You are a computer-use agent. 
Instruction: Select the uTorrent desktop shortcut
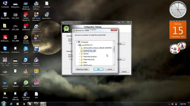tap(26, 84)
